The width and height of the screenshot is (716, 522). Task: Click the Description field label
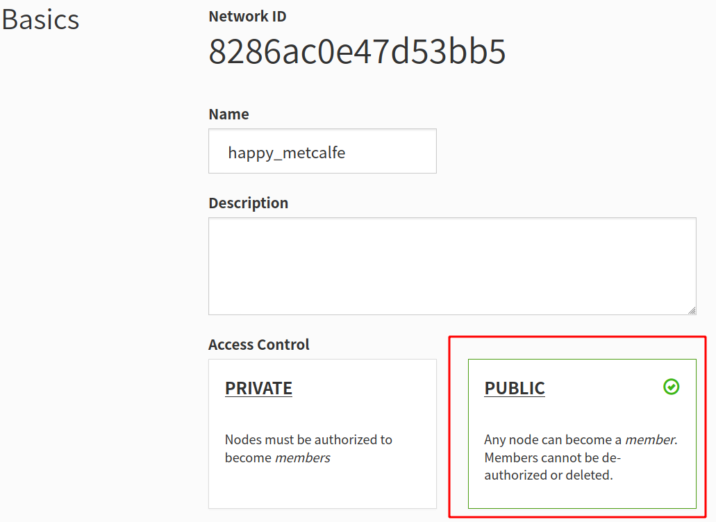(249, 203)
